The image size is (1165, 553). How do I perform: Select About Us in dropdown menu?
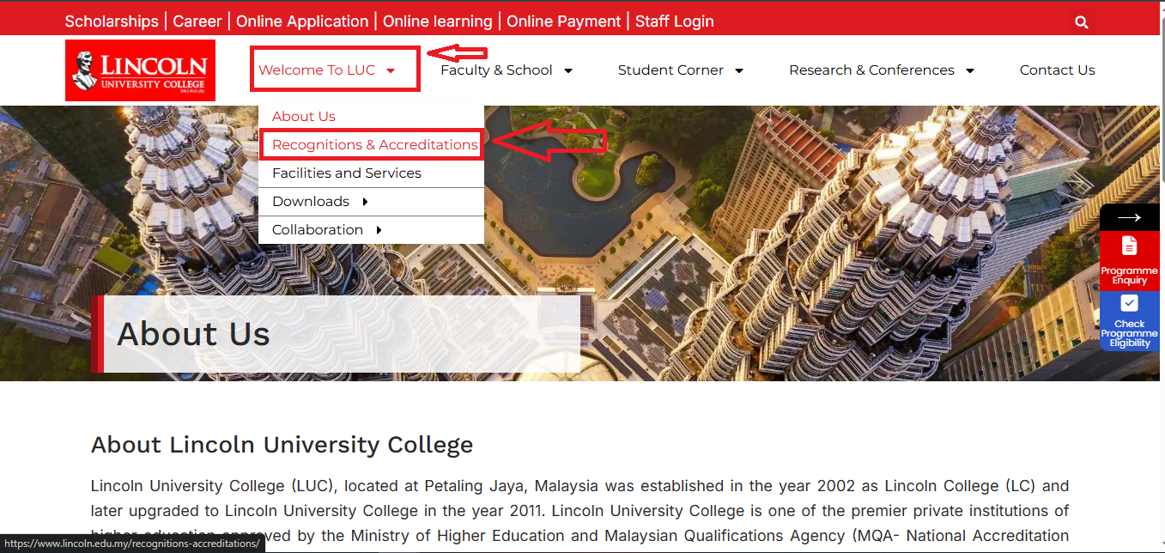tap(371, 117)
